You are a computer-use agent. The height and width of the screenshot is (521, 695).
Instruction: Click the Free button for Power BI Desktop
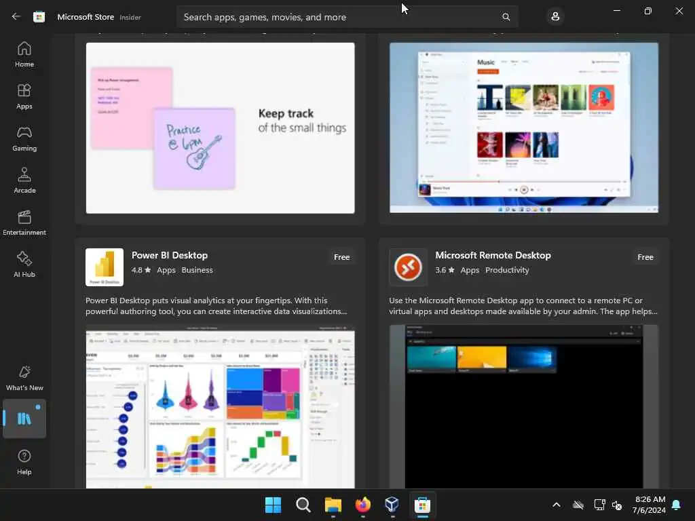[x=342, y=257]
